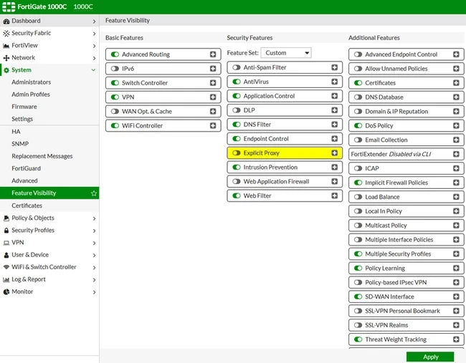
Task: Expand the Network menu chevron
Action: coord(94,58)
